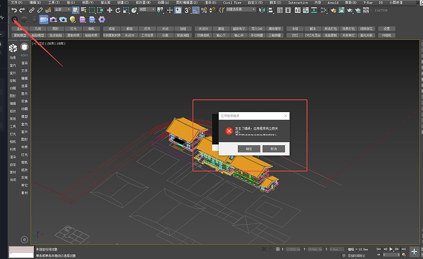This screenshot has height=259, width=423.
Task: Click the Edit Named Selection Sets icon
Action: pos(221,10)
